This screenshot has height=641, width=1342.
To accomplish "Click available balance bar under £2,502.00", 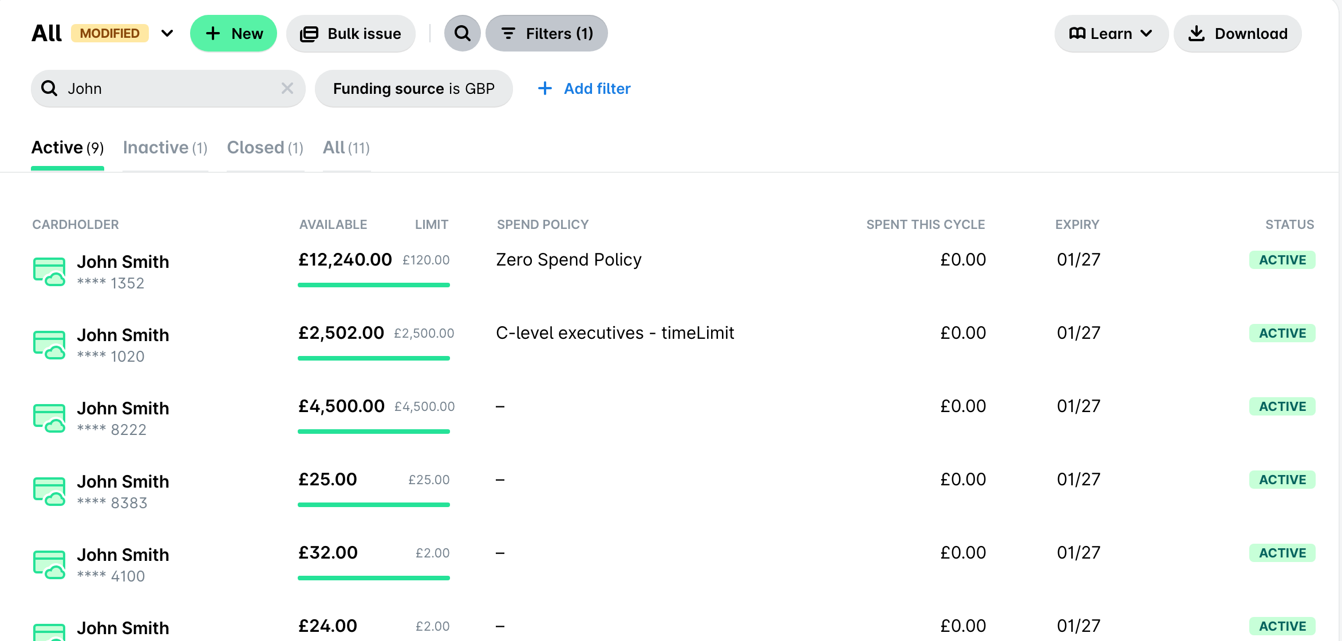I will point(374,358).
